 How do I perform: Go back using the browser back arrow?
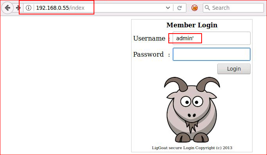coord(7,8)
